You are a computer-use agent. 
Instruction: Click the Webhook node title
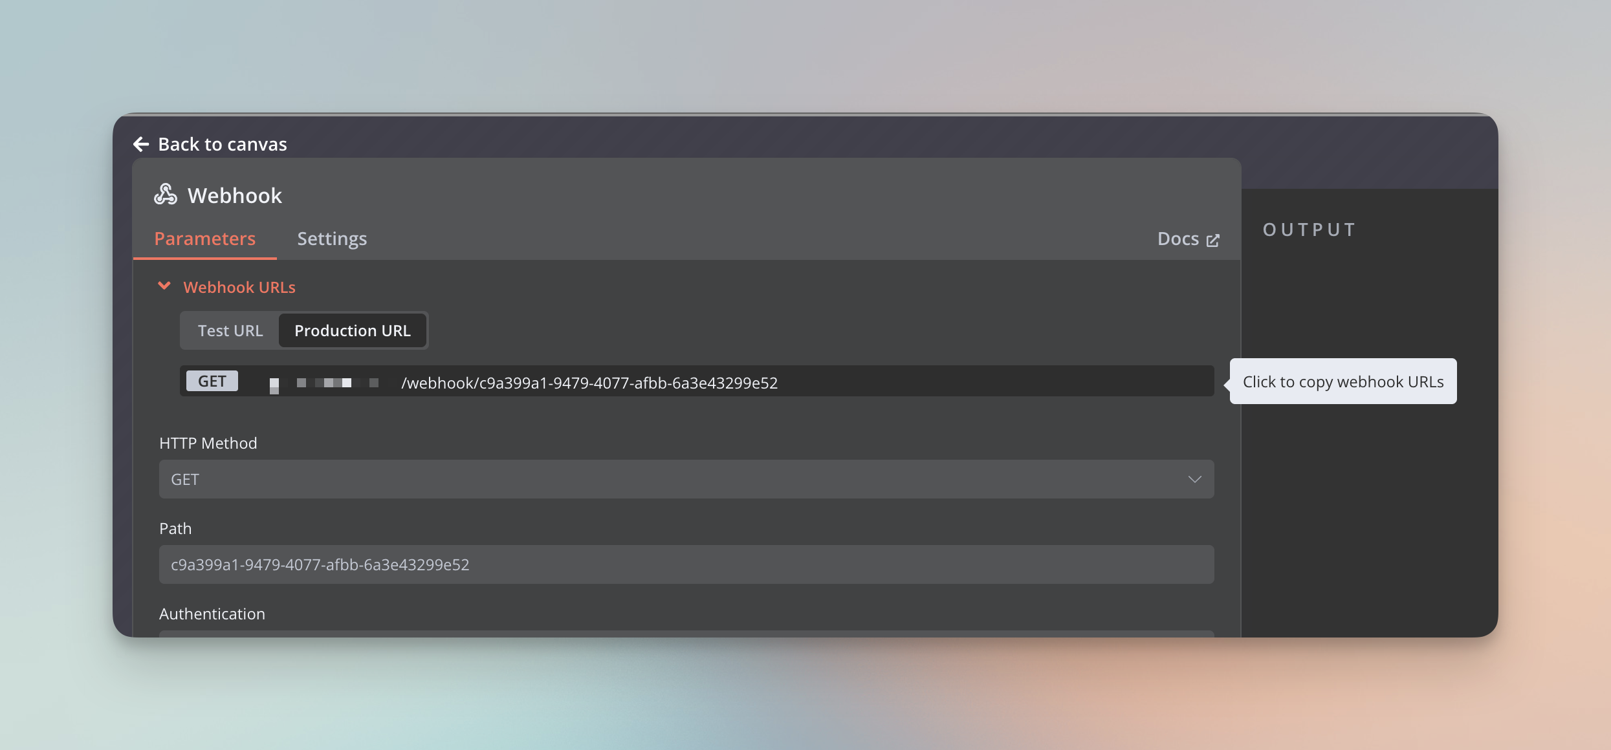pyautogui.click(x=235, y=195)
